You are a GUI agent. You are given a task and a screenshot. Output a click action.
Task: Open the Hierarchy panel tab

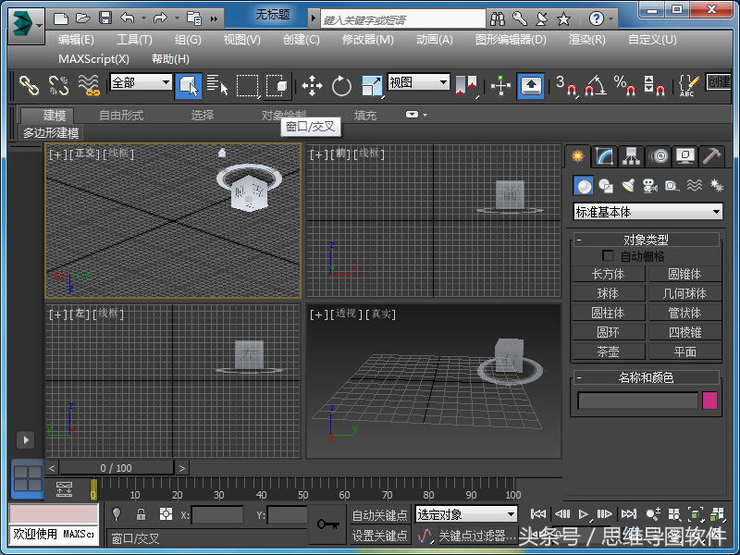click(631, 155)
